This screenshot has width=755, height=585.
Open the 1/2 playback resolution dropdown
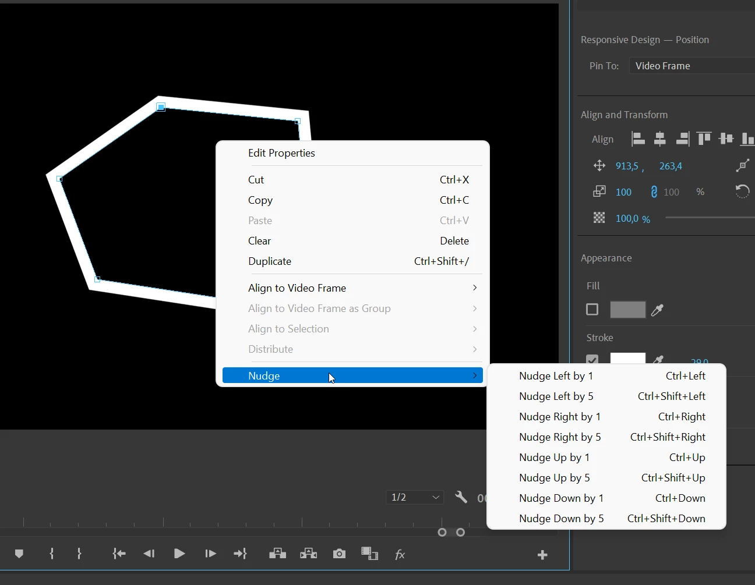[415, 497]
